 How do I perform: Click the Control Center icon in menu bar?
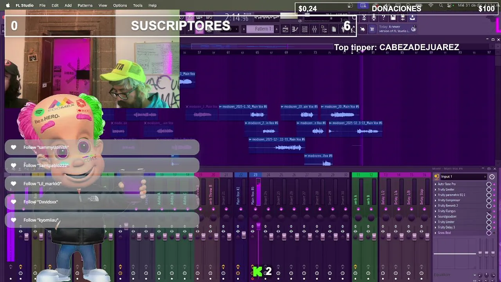click(x=449, y=5)
